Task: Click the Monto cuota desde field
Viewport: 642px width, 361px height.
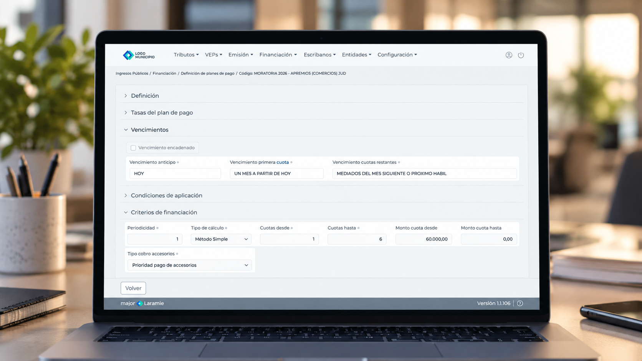Action: (424, 239)
